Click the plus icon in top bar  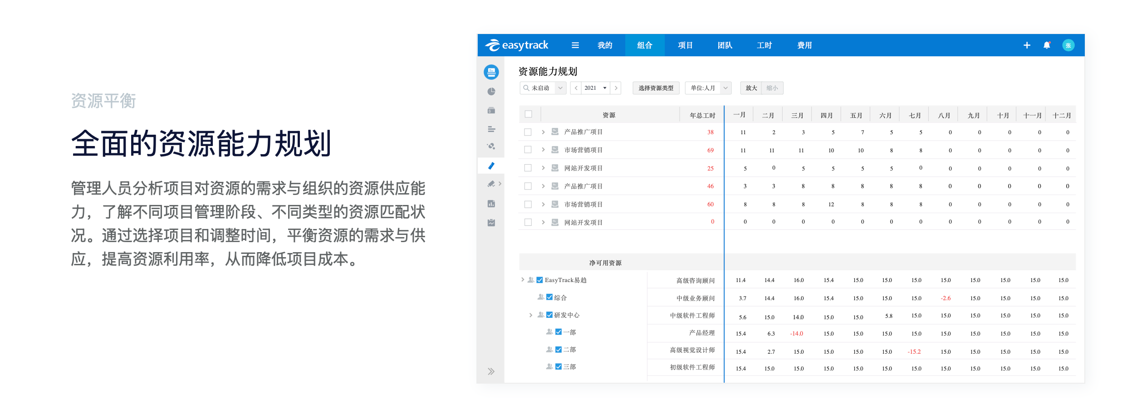(1027, 45)
